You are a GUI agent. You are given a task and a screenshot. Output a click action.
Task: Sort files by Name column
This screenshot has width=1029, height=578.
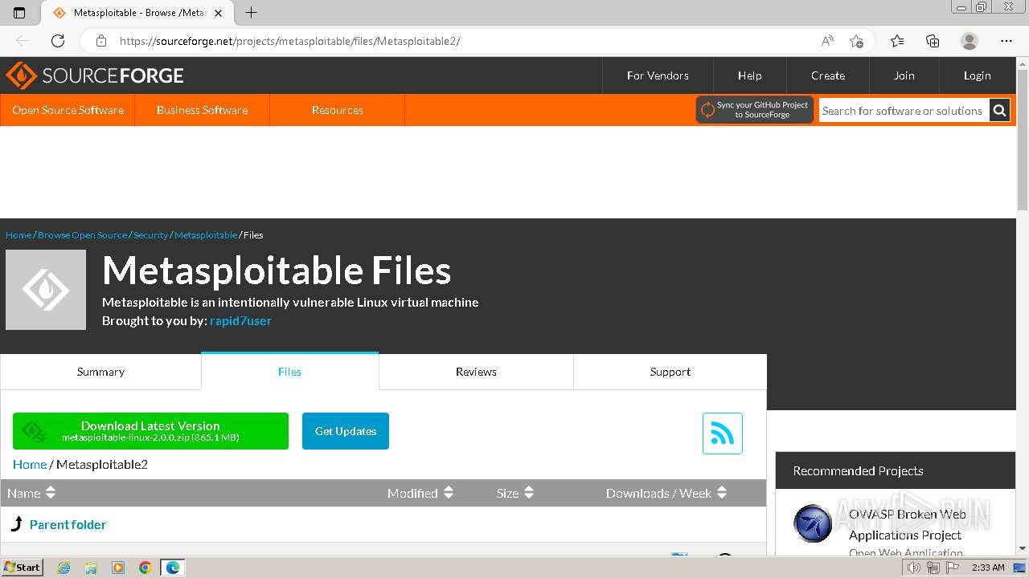31,493
